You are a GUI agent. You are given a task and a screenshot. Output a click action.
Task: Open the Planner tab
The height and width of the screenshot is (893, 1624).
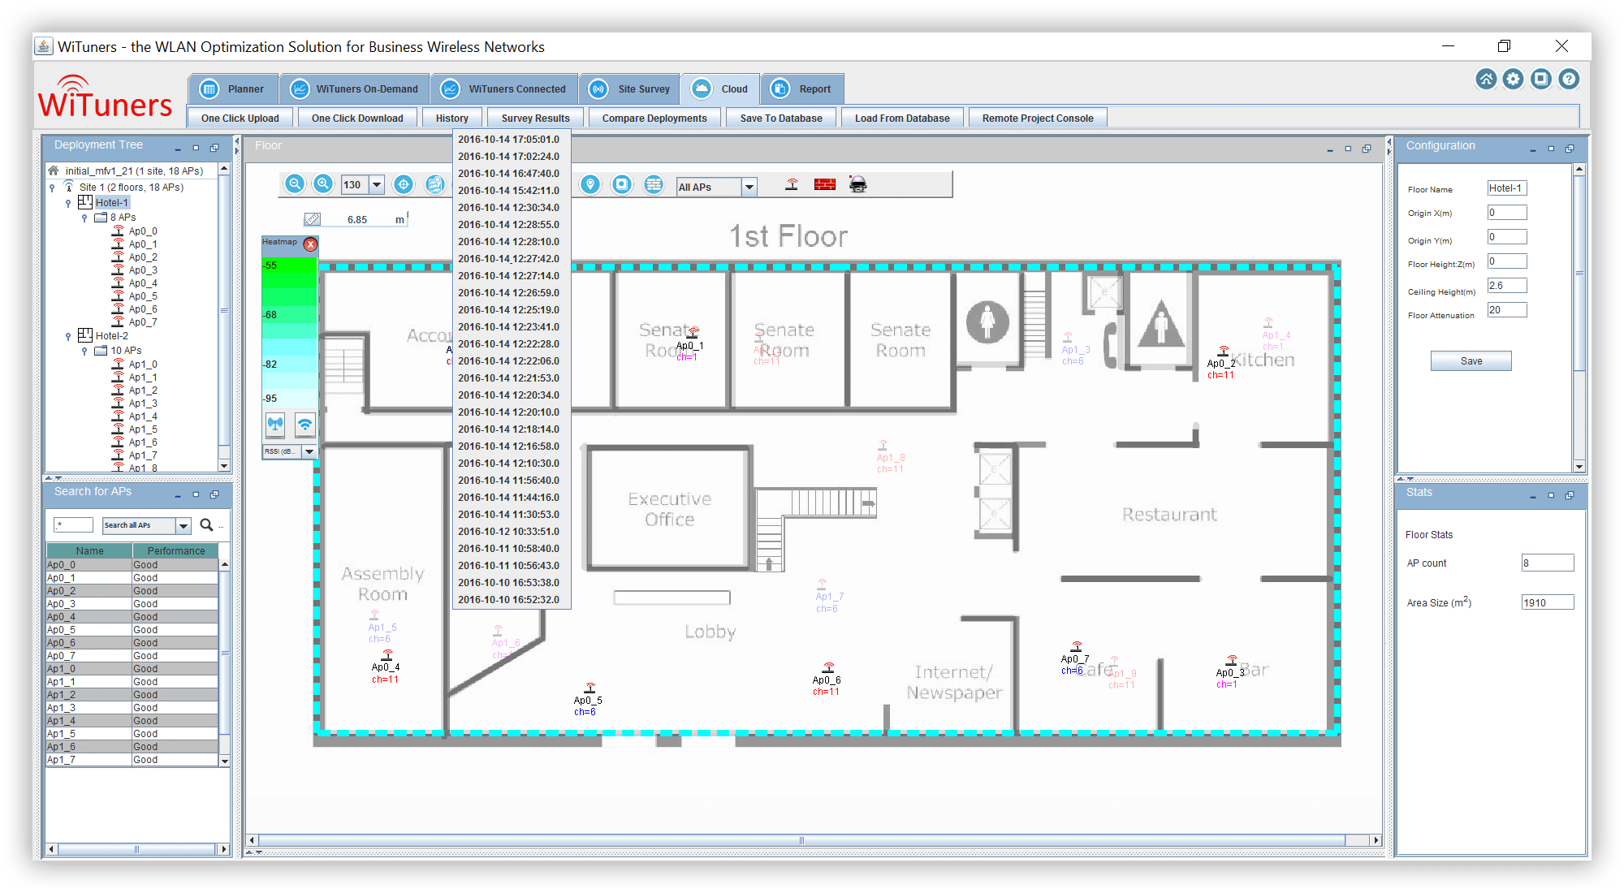[233, 88]
